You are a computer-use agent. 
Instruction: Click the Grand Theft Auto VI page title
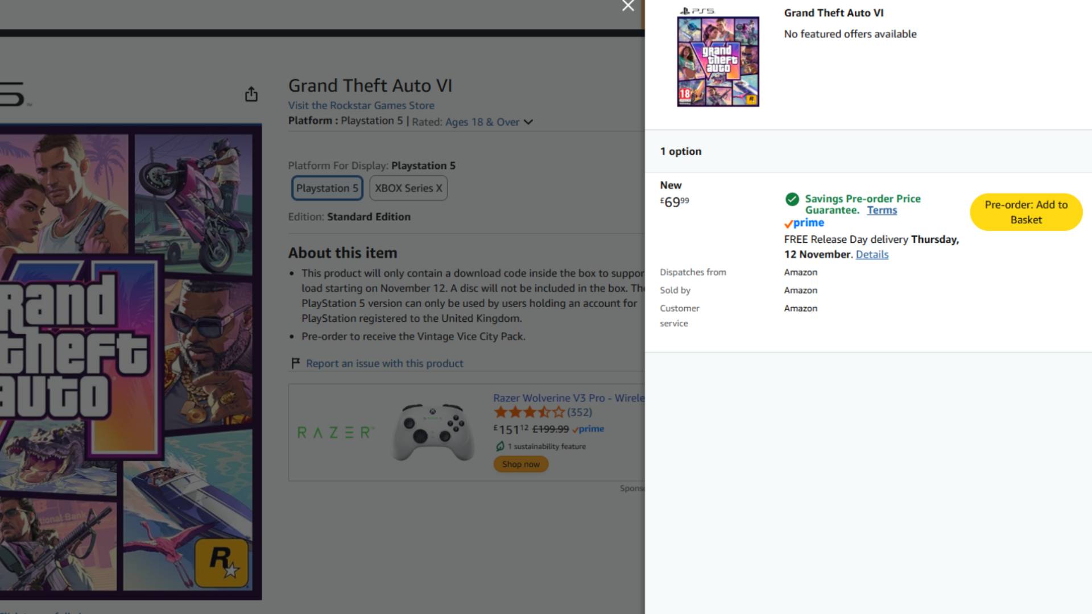pos(370,86)
